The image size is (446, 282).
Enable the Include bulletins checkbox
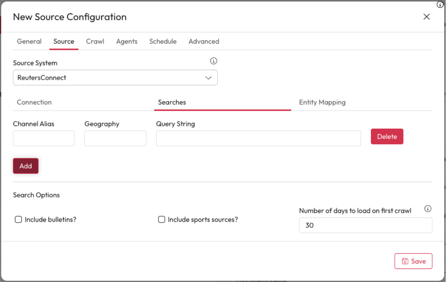click(18, 220)
